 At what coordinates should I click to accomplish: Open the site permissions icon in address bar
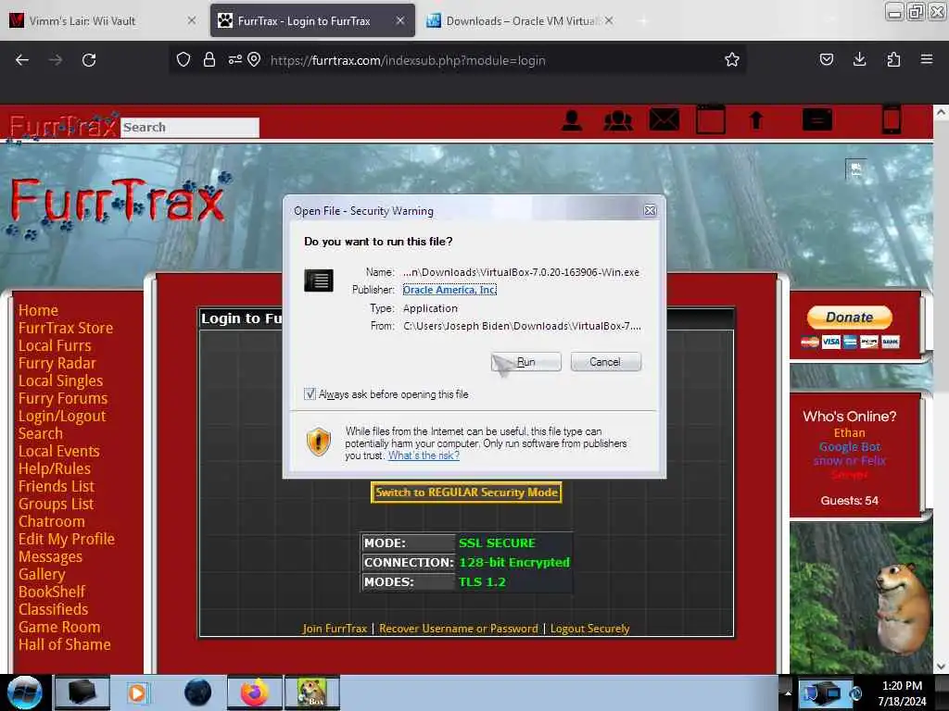[x=234, y=59]
